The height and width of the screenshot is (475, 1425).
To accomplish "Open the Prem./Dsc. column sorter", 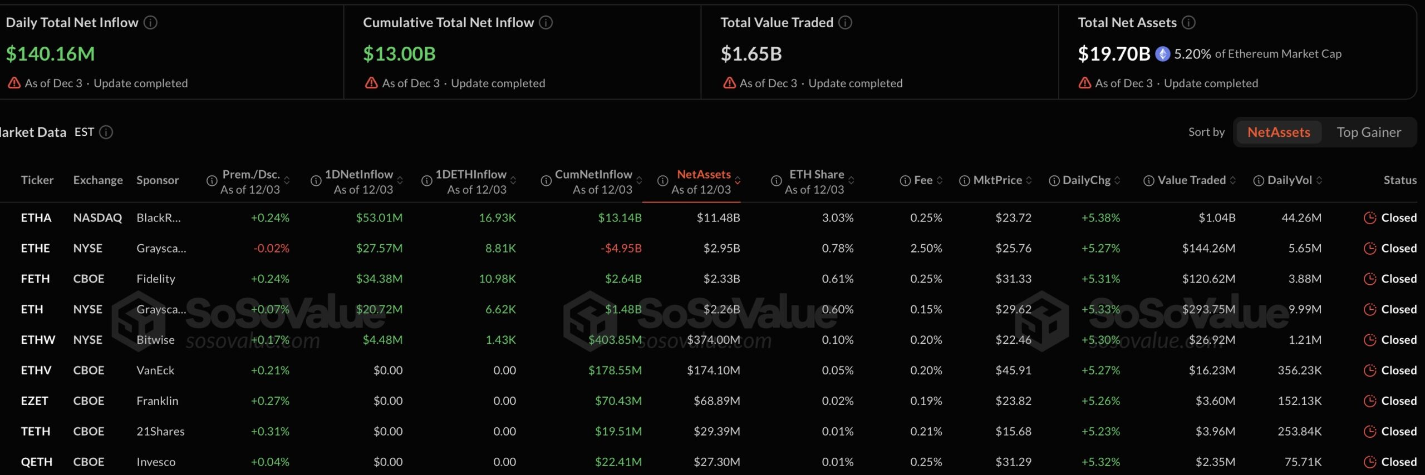I will tap(286, 180).
